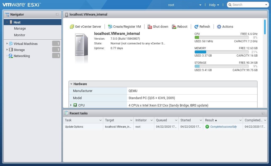
Task: Open the Initiator column dropdown
Action: [152, 120]
